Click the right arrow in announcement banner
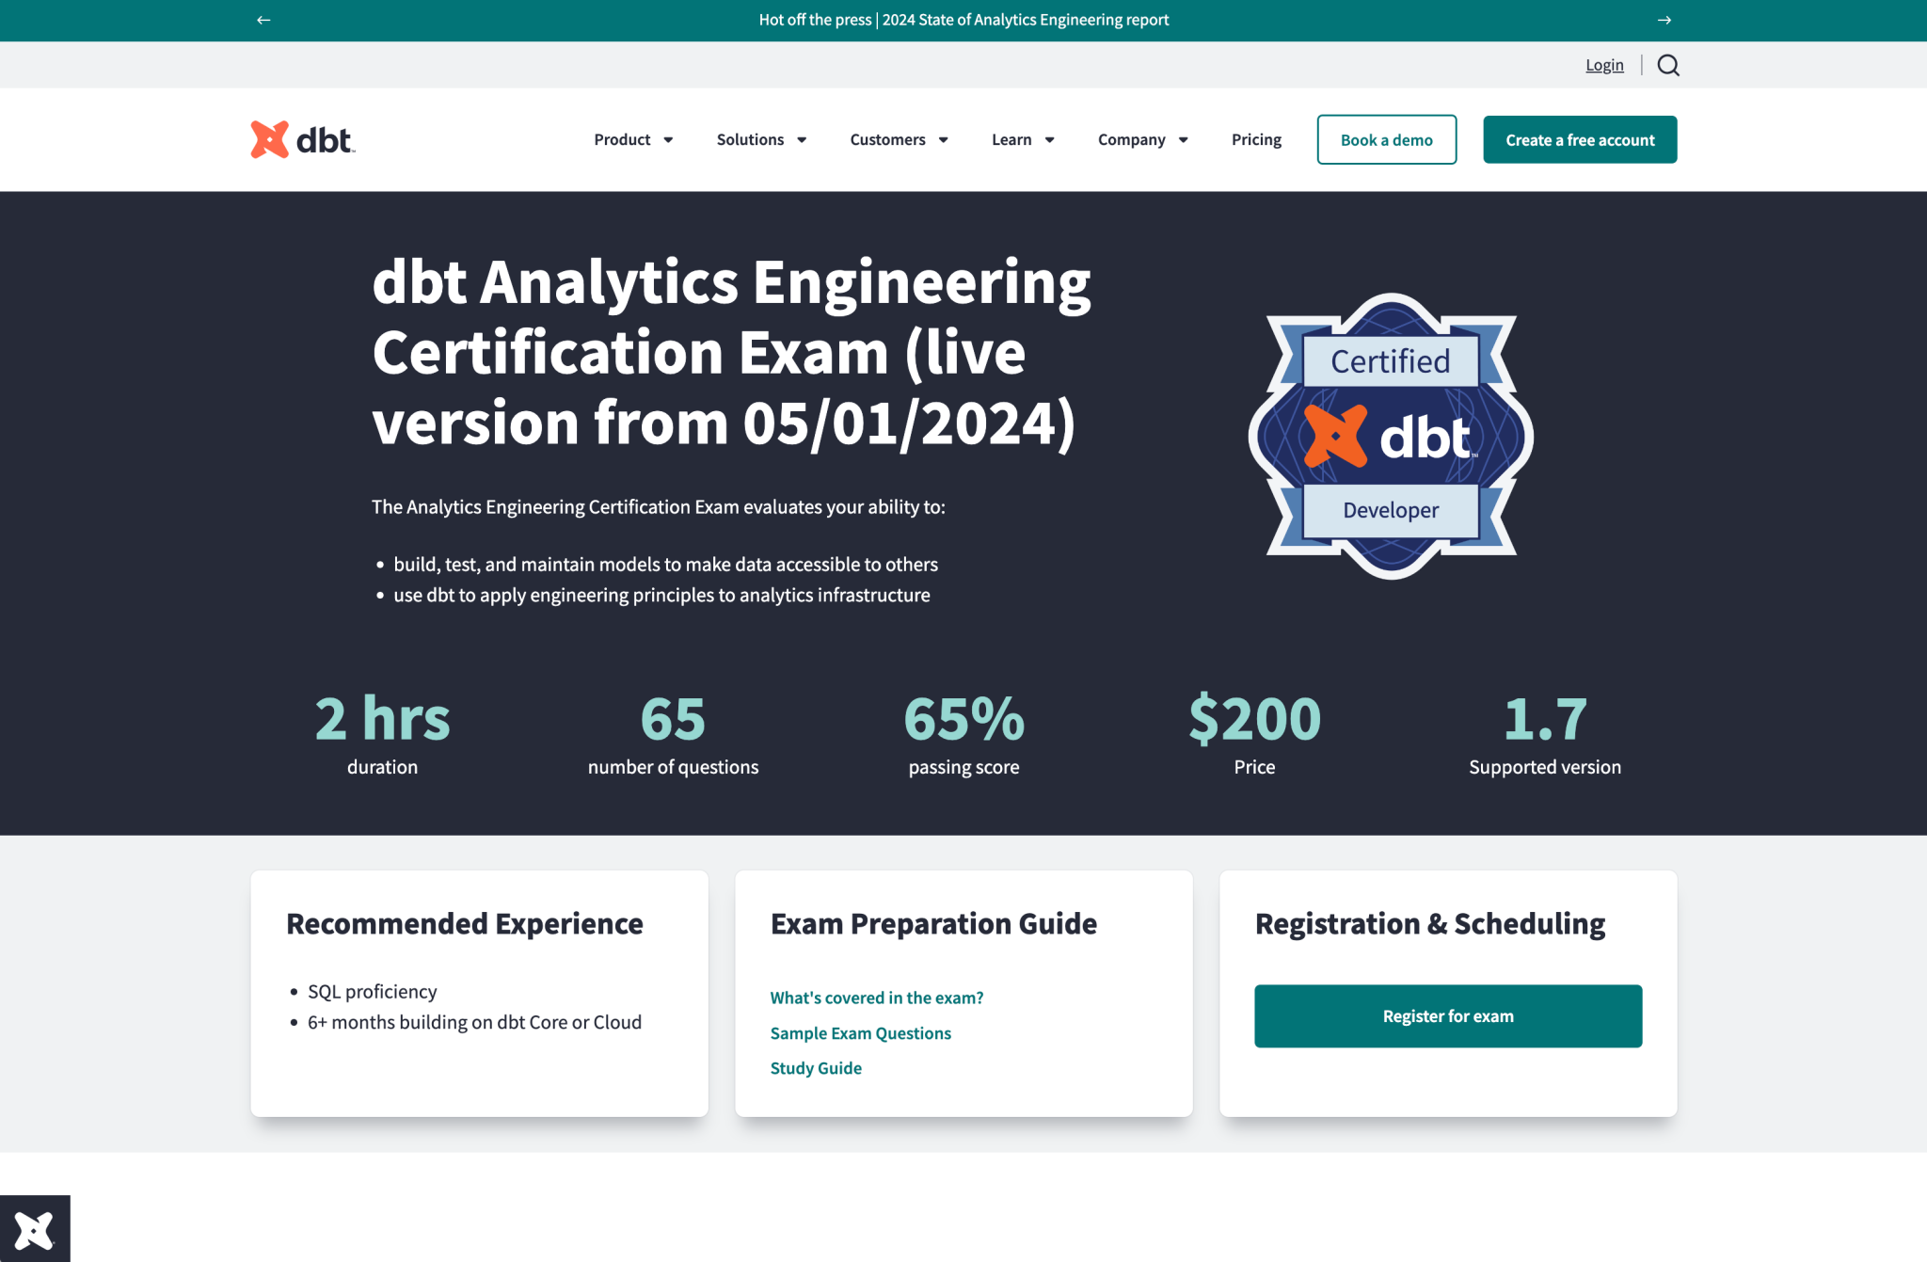This screenshot has width=1927, height=1262. [x=1664, y=20]
